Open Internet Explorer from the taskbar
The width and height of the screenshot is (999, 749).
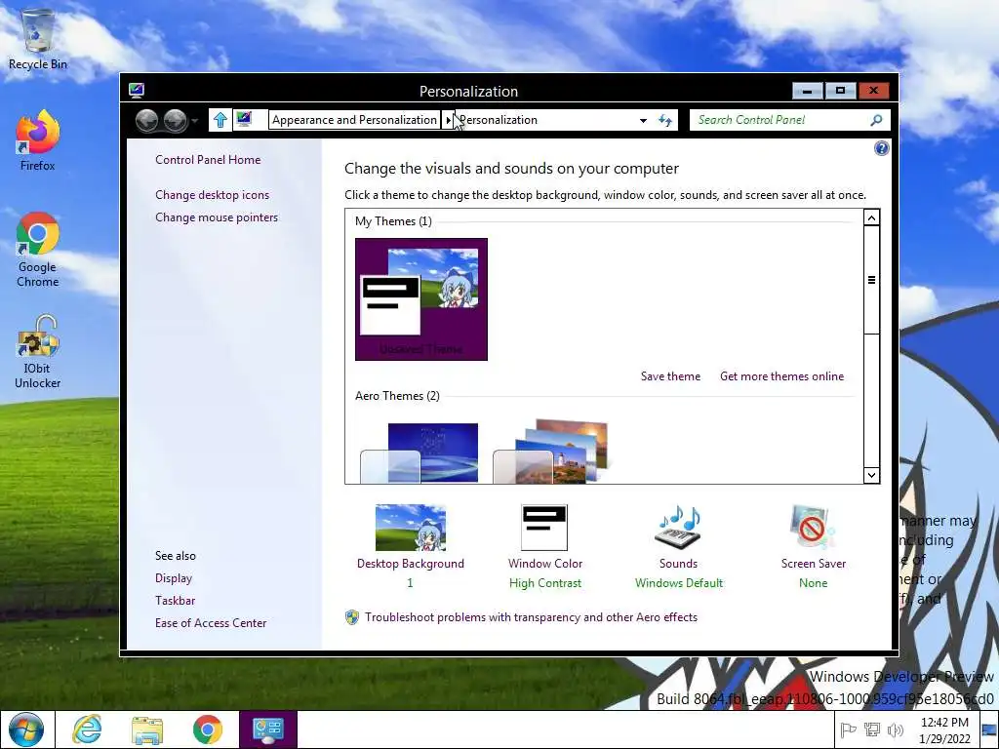tap(87, 729)
